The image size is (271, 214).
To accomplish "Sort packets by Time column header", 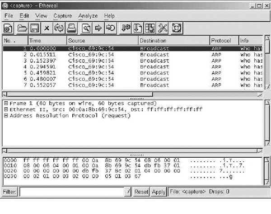I will 47,41.
